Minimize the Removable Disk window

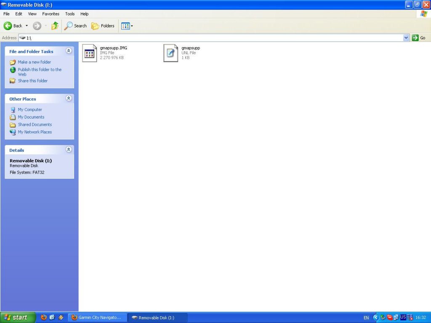pyautogui.click(x=409, y=5)
